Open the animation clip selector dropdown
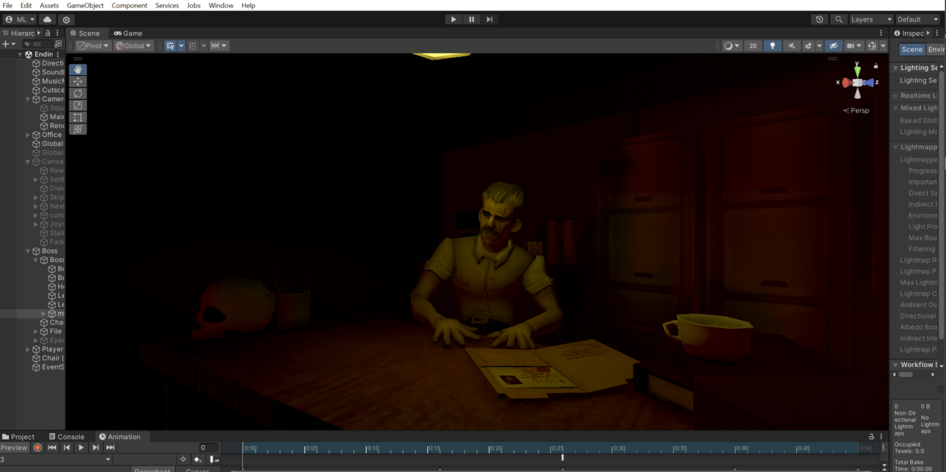 point(57,459)
